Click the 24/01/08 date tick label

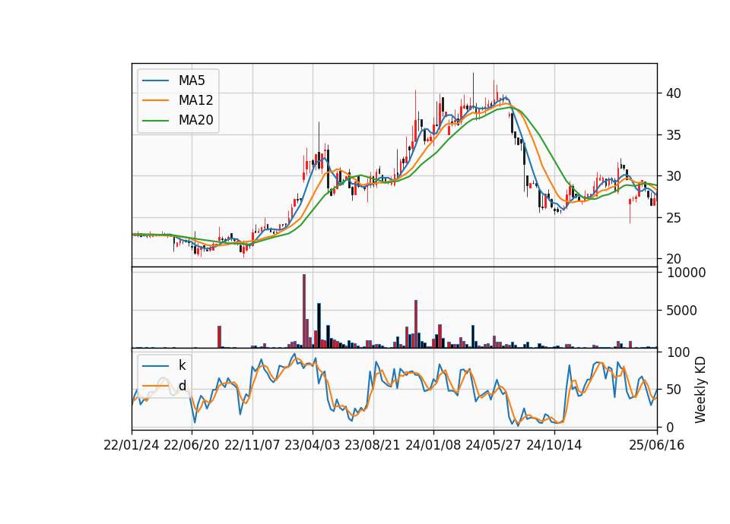coord(433,445)
